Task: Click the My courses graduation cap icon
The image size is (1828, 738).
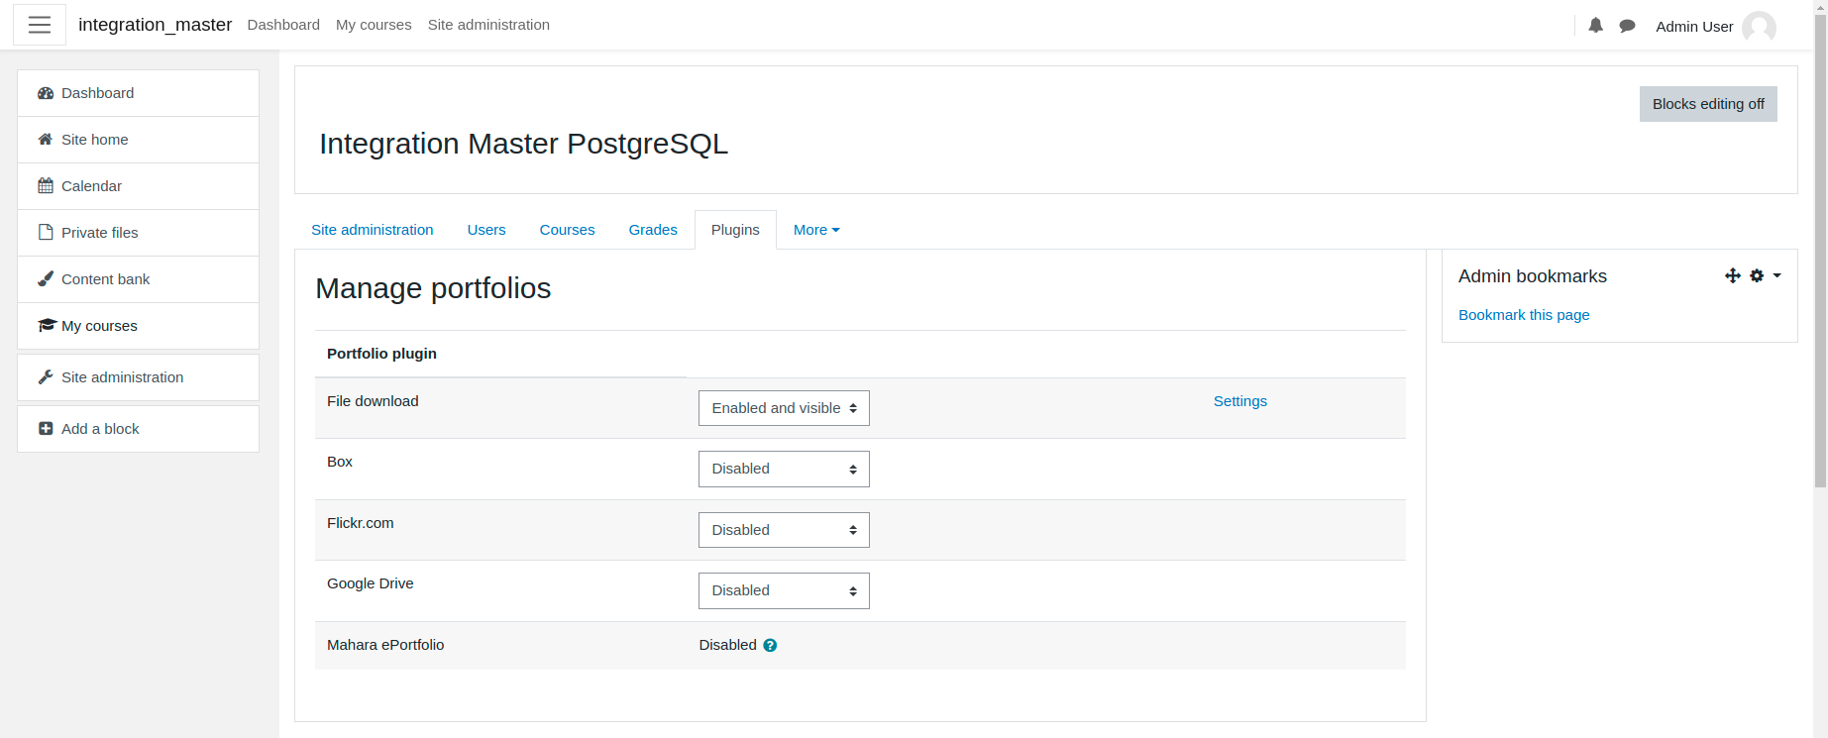Action: pos(47,326)
